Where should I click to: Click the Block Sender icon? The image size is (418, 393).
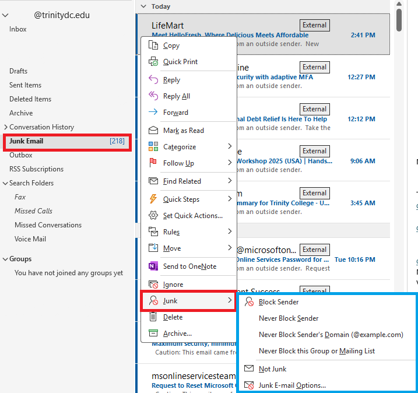click(249, 302)
